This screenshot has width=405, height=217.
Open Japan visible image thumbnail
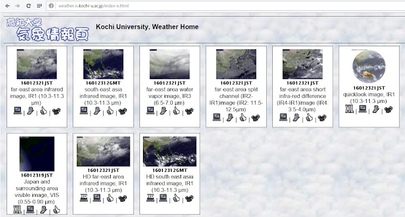[37, 154]
